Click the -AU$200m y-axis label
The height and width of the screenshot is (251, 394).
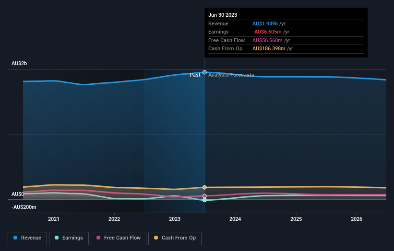coord(24,207)
